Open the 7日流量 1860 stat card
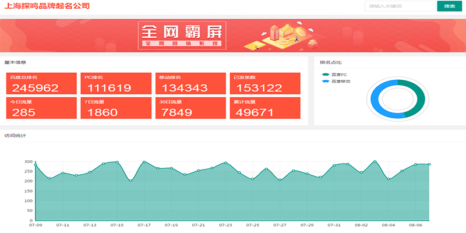The image size is (466, 233). click(116, 108)
